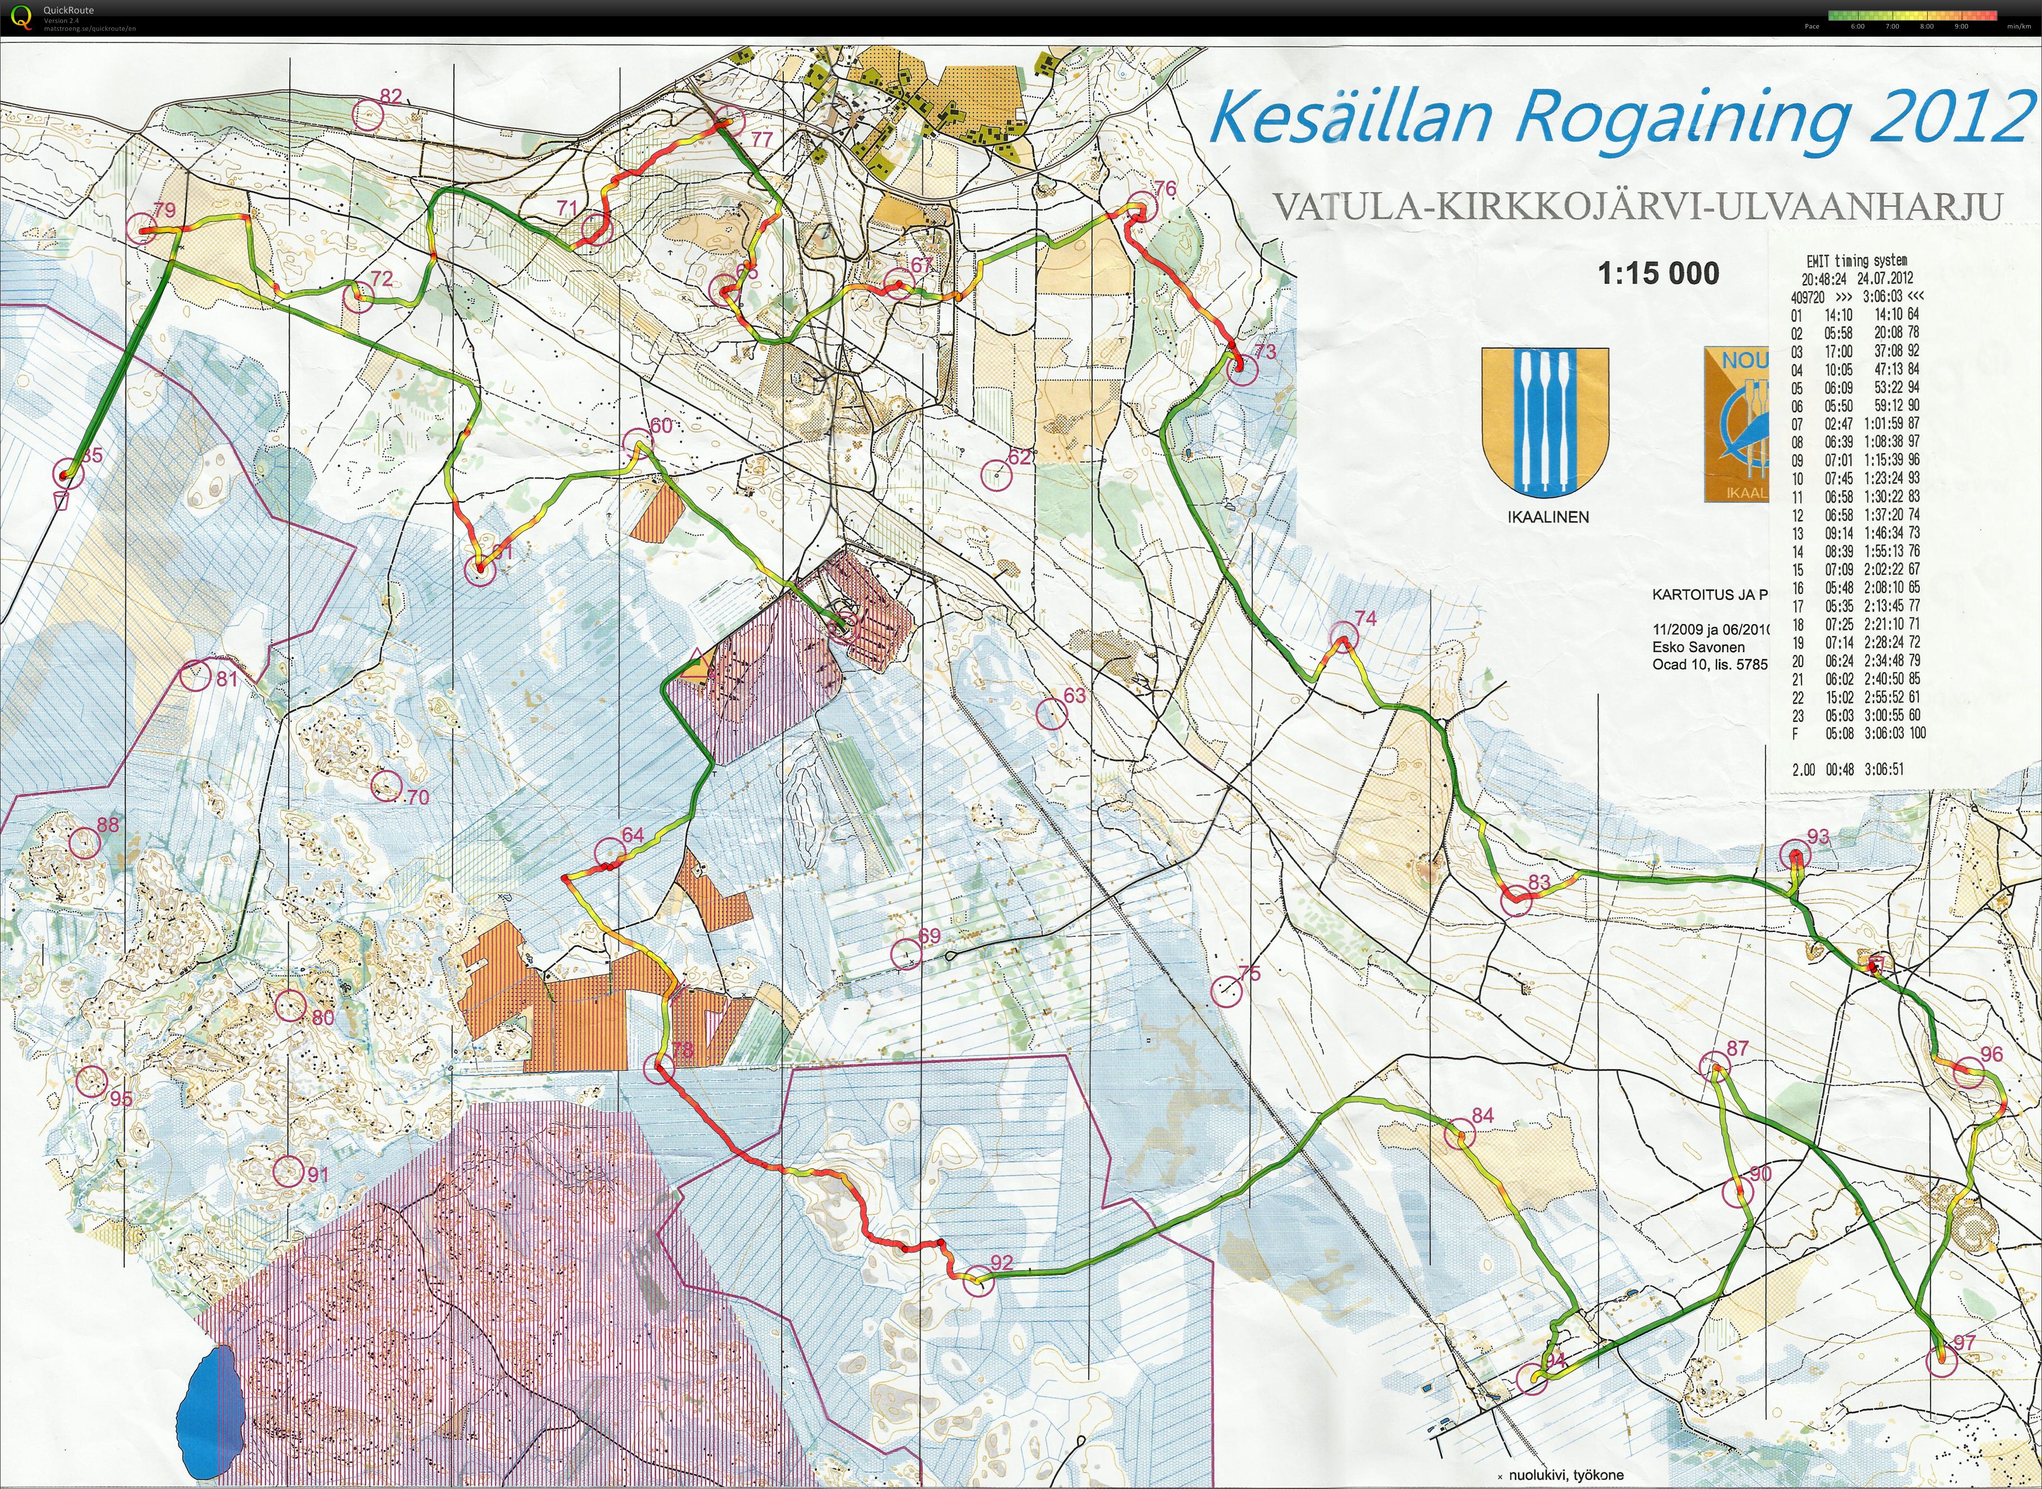Select control circle 87
Image resolution: width=2042 pixels, height=1489 pixels.
[1715, 1066]
